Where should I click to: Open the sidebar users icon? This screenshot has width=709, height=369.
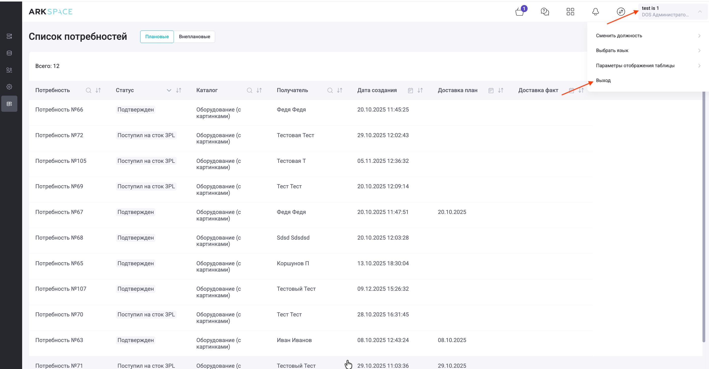[9, 70]
